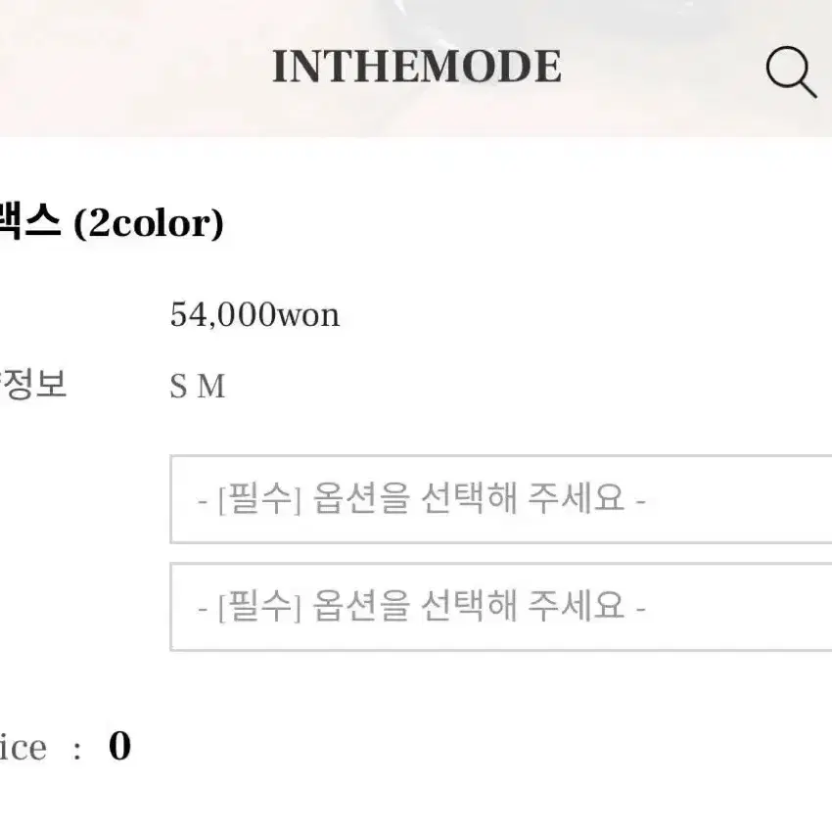
Task: Select the (2color) product title
Action: tap(149, 223)
